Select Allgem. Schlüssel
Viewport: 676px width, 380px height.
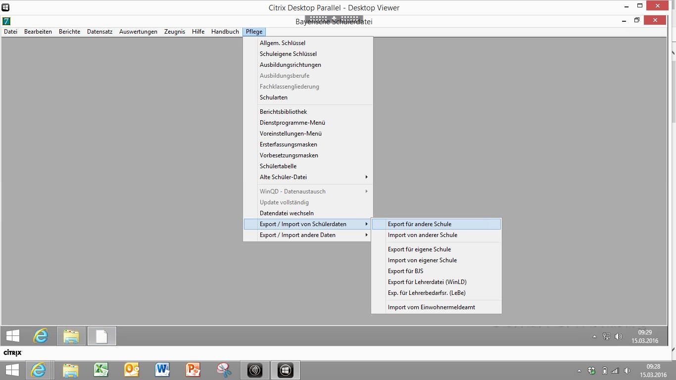[308, 43]
